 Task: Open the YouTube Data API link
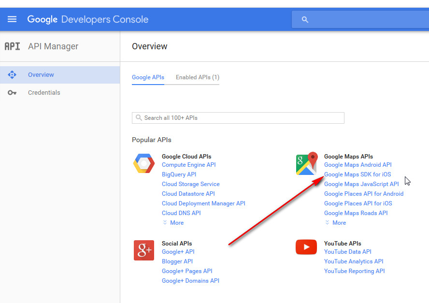pos(348,252)
